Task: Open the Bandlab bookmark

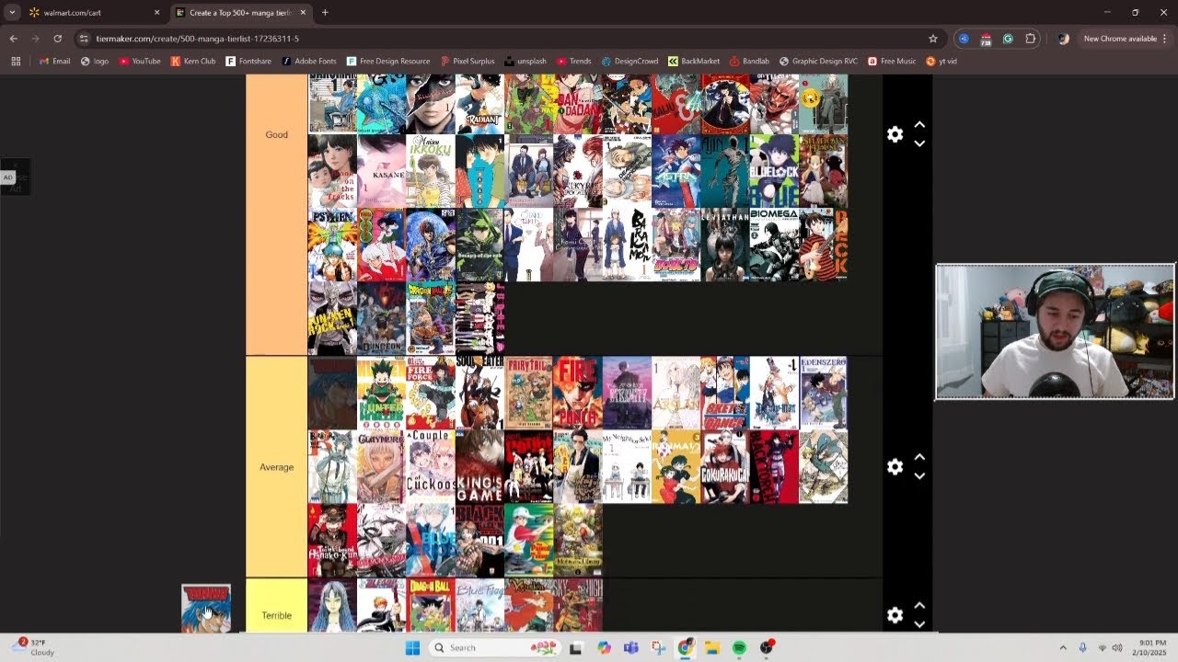Action: 749,61
